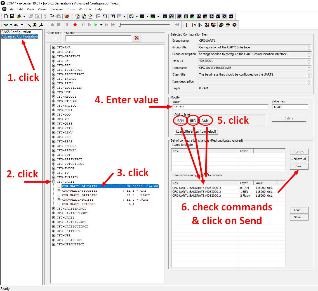318x291 pixels.
Task: Click the Save floppy disk icon
Action: [x=12, y=17]
